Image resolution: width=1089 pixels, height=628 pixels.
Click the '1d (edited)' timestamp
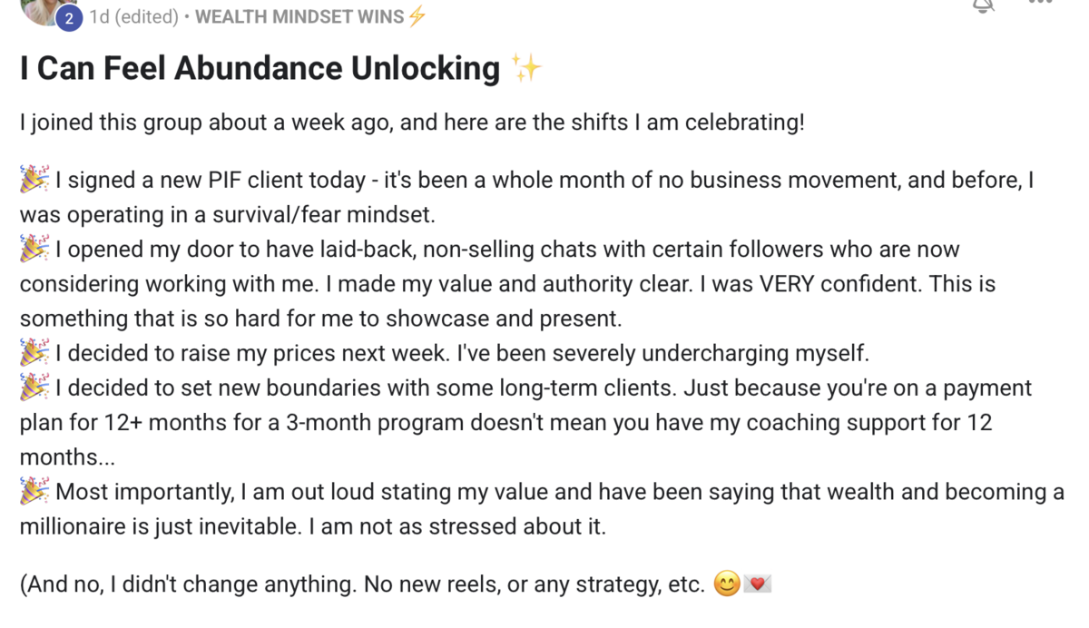133,17
